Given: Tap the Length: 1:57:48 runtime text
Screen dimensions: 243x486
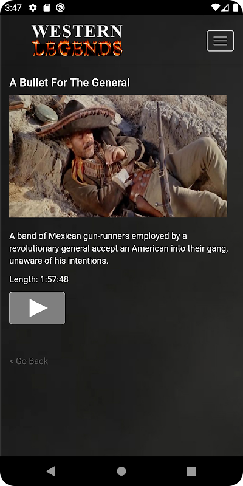Looking at the screenshot, I should [x=39, y=279].
